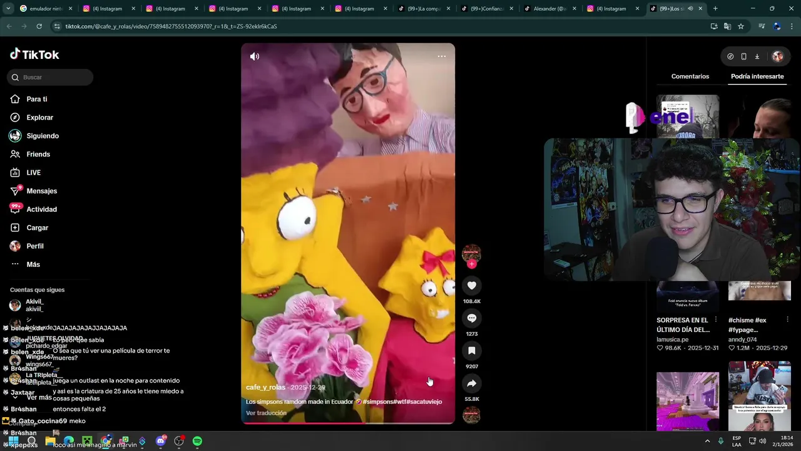The height and width of the screenshot is (451, 801).
Task: Open phone app icon in pill
Action: 743,56
